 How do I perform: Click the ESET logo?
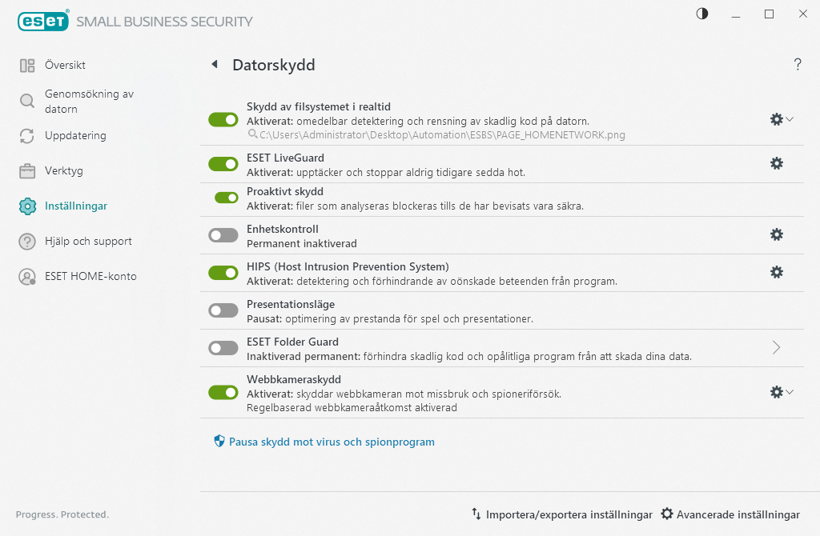click(42, 22)
